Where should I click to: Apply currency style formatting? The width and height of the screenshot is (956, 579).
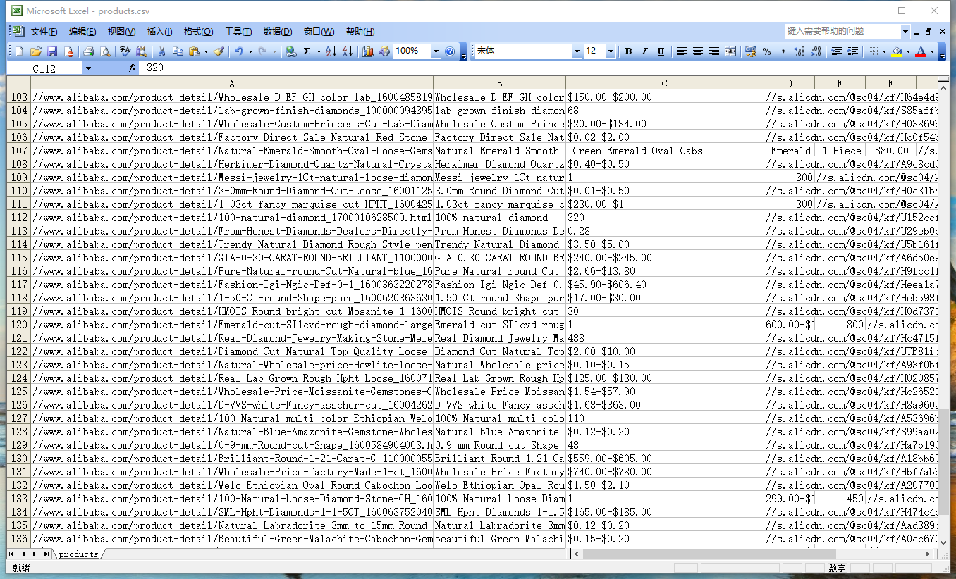pos(750,51)
